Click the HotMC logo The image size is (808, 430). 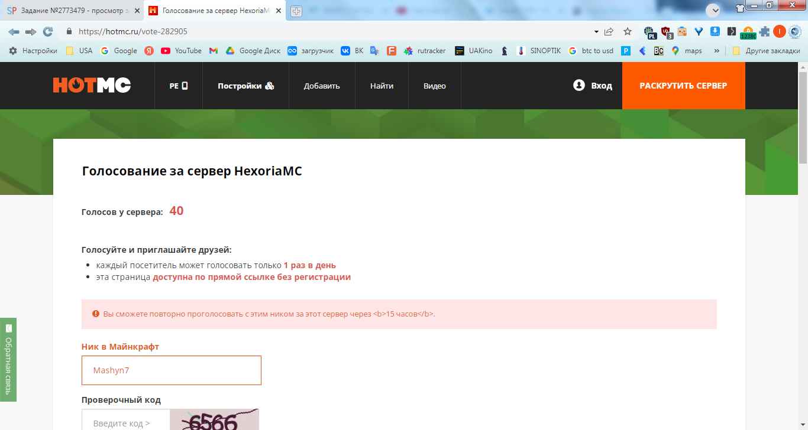[x=92, y=86]
